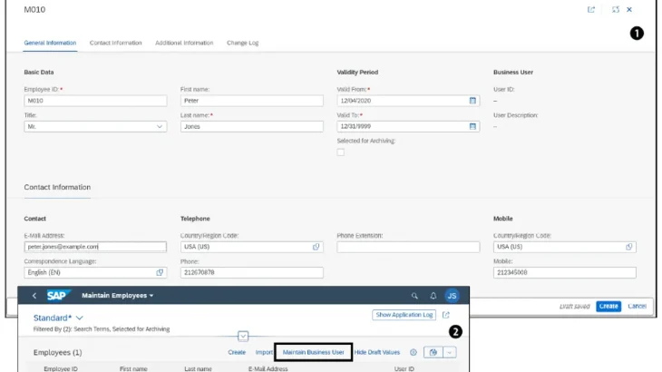Click the SAP back arrow

[34, 296]
